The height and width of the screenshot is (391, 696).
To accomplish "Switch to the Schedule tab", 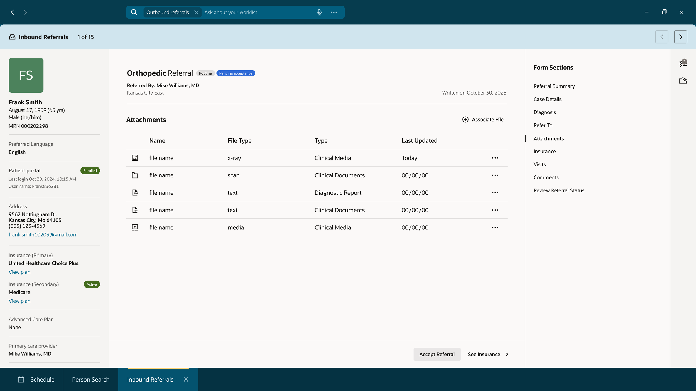I will [36, 379].
